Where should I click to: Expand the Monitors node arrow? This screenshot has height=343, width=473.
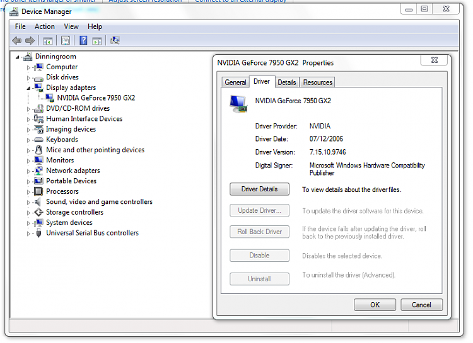point(28,161)
